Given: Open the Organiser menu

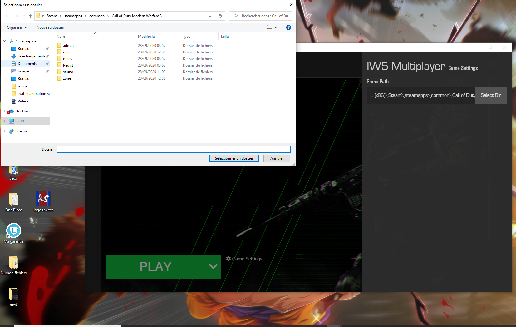Looking at the screenshot, I should 17,27.
